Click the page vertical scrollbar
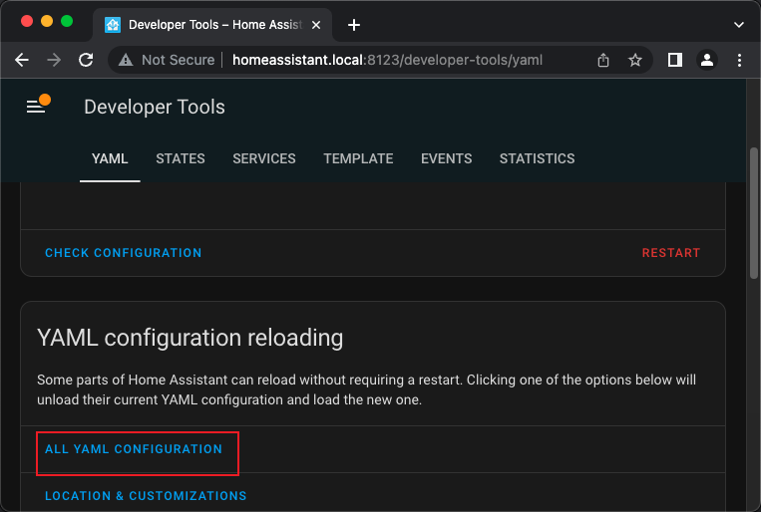This screenshot has height=512, width=761. point(754,213)
